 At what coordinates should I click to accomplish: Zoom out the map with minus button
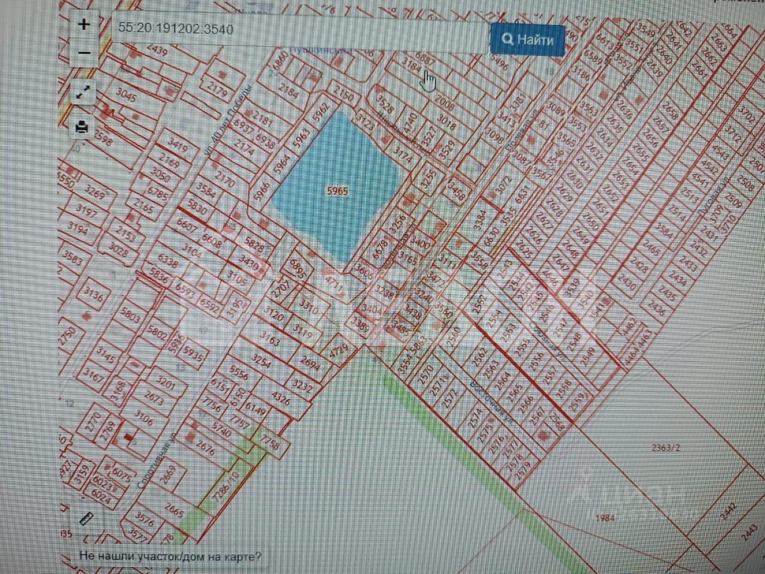point(84,53)
